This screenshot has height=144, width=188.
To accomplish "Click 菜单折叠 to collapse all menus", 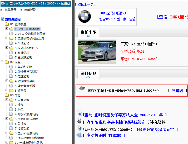I will click(30, 10).
